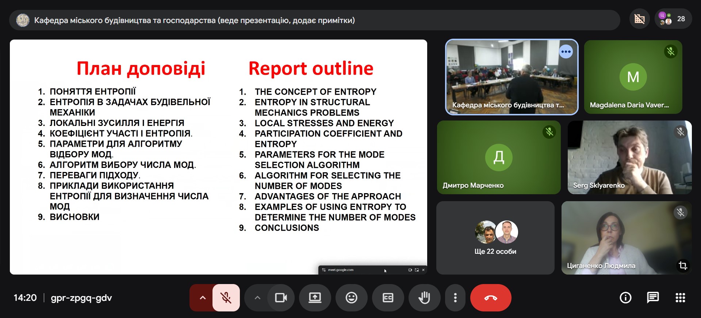
Task: Select Serg Sklyarenko video tile
Action: [x=629, y=157]
